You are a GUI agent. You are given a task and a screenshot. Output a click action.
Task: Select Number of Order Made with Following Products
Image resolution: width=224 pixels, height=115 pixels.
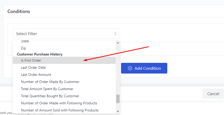tap(64, 103)
